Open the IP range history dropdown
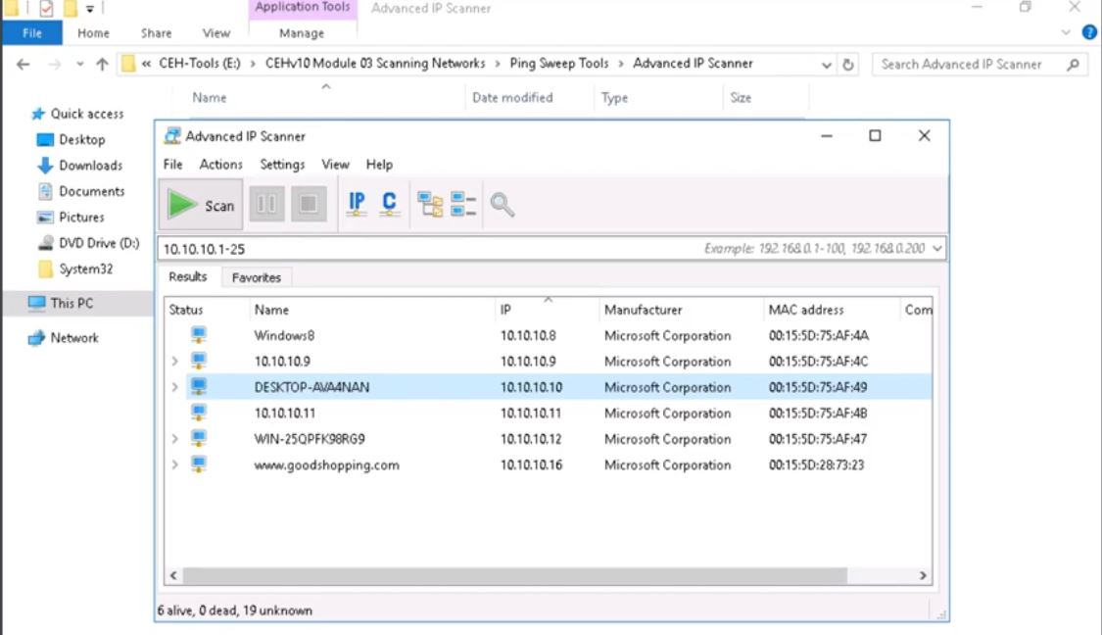This screenshot has width=1102, height=635. point(936,248)
